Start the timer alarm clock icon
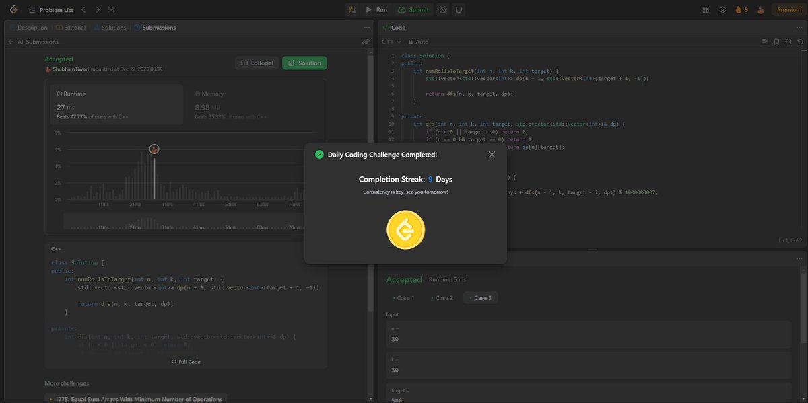Screen dimensions: 808x403 coord(443,9)
